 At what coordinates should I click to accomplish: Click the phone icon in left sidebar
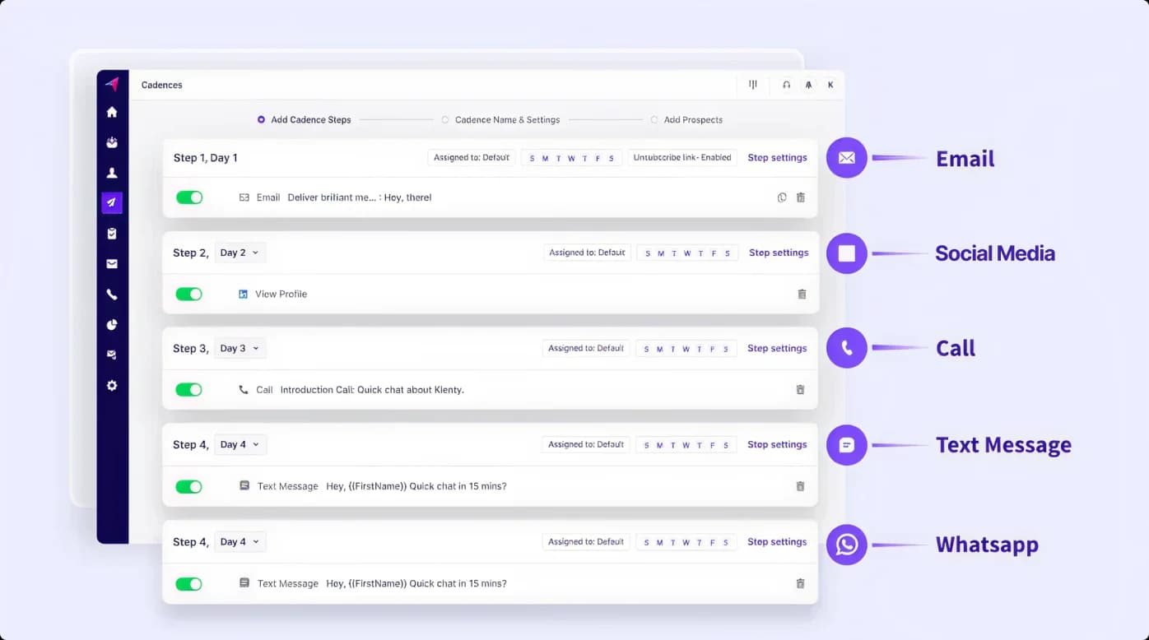(x=112, y=294)
